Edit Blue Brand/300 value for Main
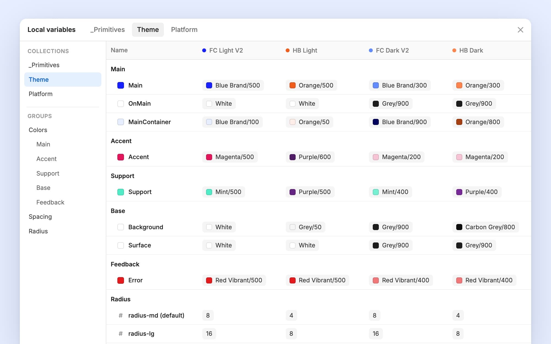 coord(400,85)
